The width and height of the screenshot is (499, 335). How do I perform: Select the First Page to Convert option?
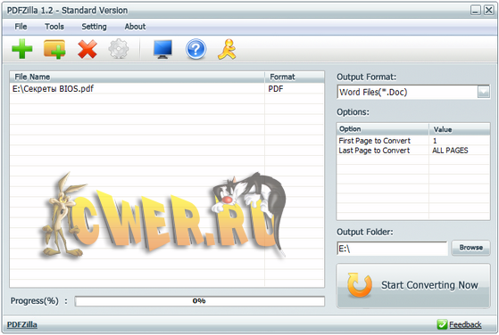coord(374,141)
